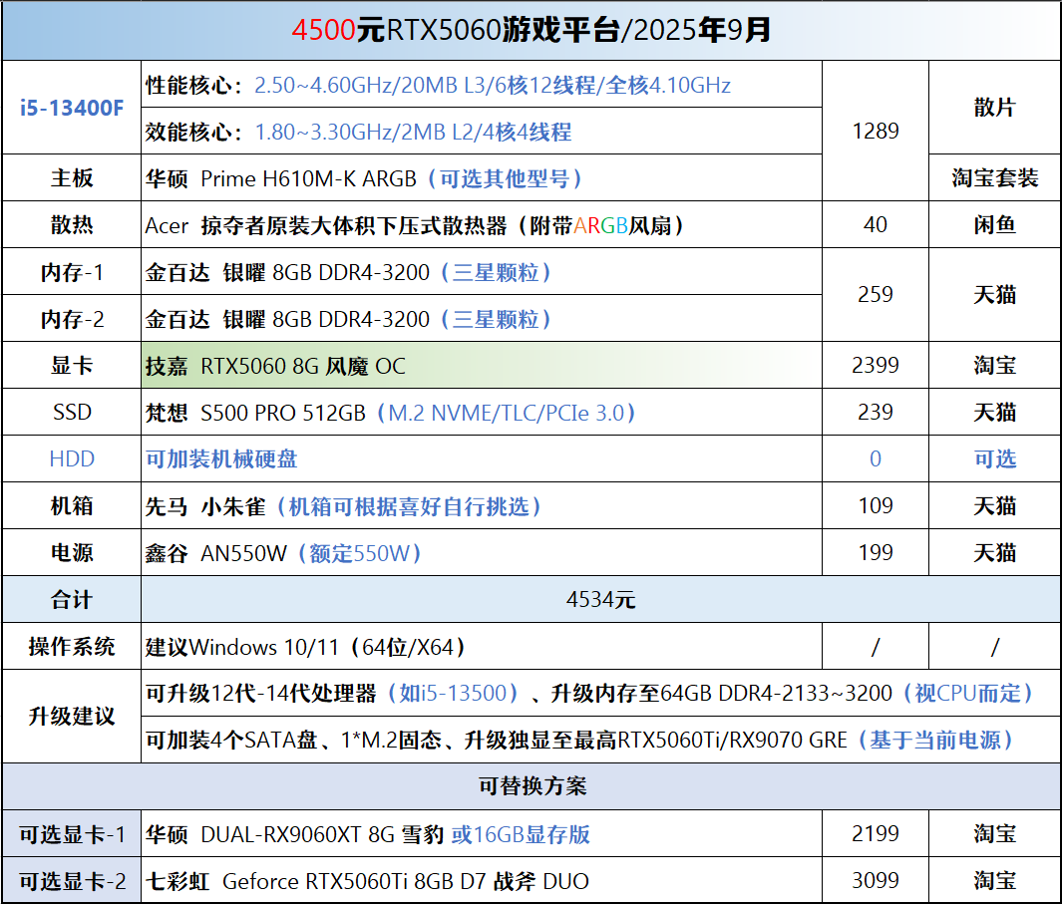Select "淘宝" in the 可选显卡-1 row
Viewport: 1062px width, 904px height.
994,834
